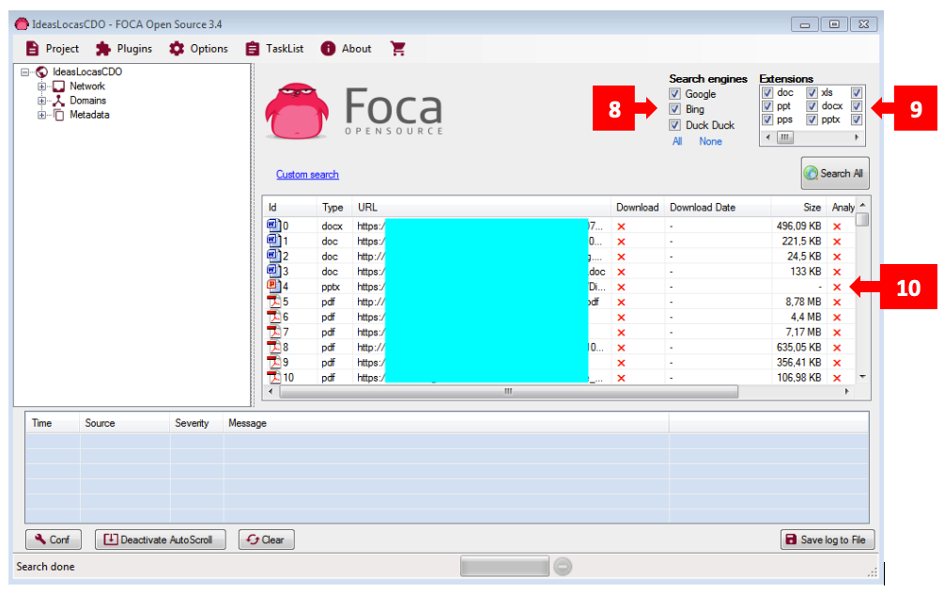
Task: Uncheck the pps extension checkbox
Action: point(767,120)
